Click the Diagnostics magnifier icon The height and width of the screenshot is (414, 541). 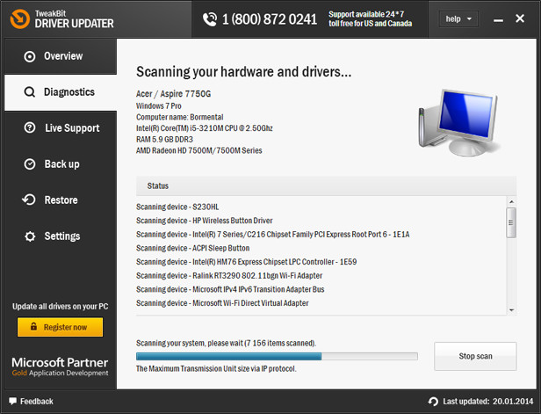tap(30, 92)
